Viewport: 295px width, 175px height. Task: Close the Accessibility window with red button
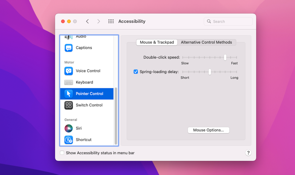click(x=63, y=21)
